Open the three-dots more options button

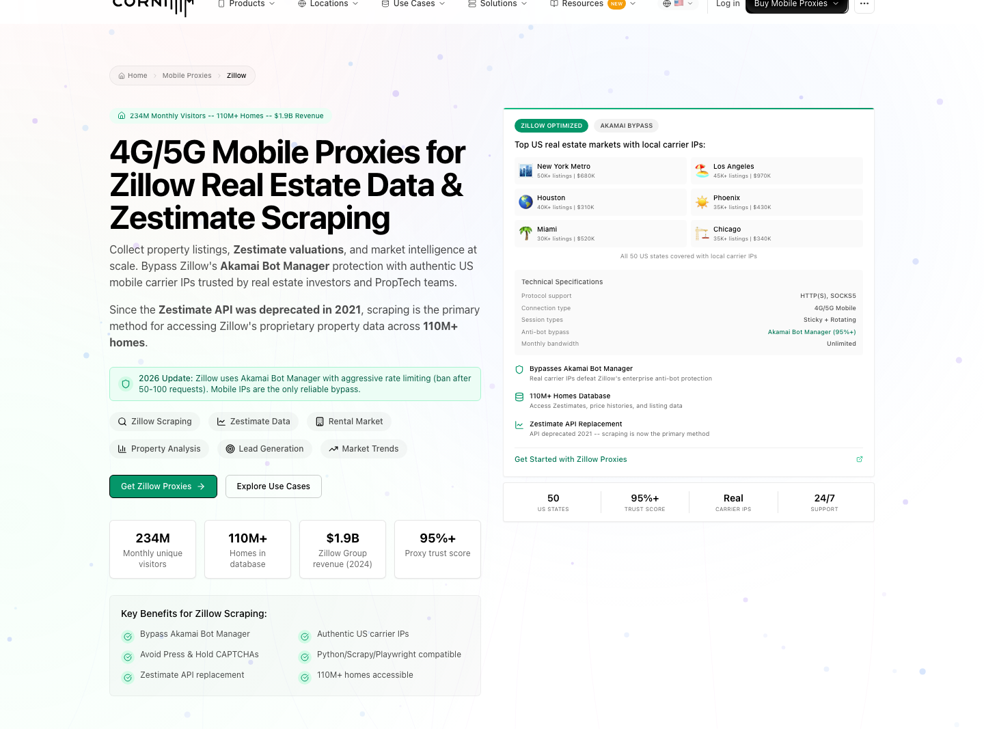(x=864, y=4)
